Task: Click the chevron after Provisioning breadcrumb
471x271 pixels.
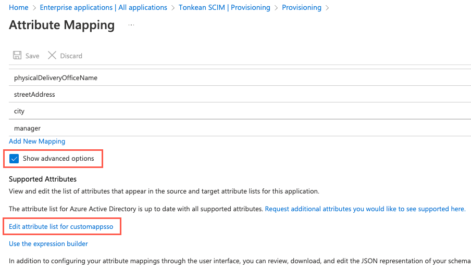Action: (x=327, y=8)
